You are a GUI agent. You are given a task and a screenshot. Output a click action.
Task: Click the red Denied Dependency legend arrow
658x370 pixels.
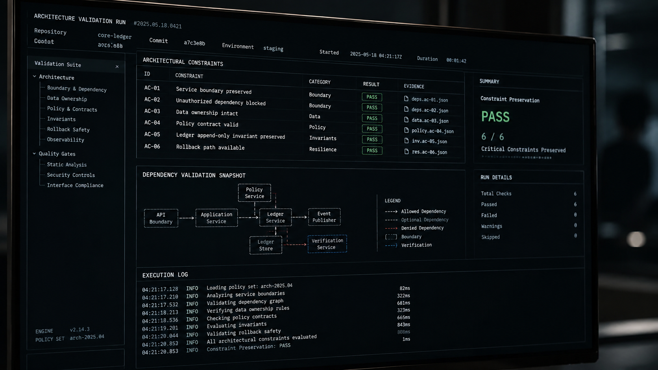pyautogui.click(x=391, y=228)
